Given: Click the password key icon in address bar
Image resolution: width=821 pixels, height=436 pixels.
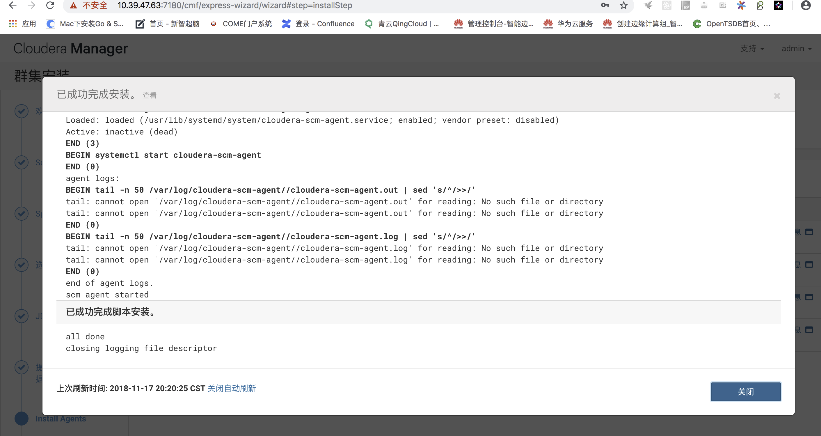Looking at the screenshot, I should [605, 6].
